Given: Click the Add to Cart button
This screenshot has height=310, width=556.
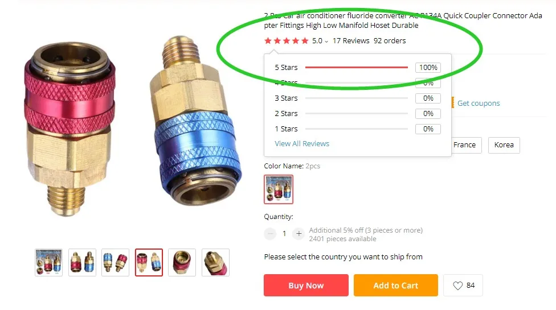Looking at the screenshot, I should coord(396,285).
